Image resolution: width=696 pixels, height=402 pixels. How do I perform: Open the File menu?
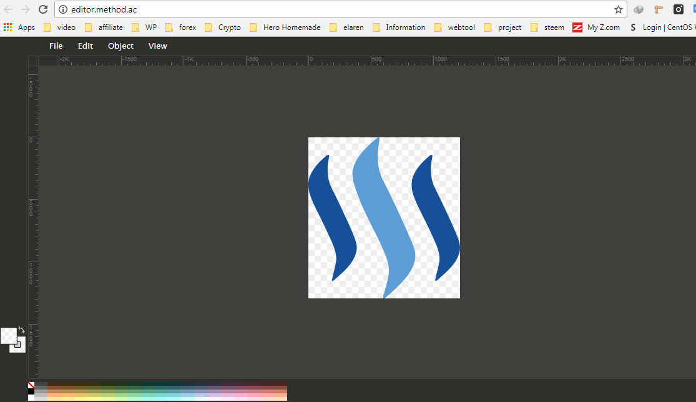(x=56, y=46)
